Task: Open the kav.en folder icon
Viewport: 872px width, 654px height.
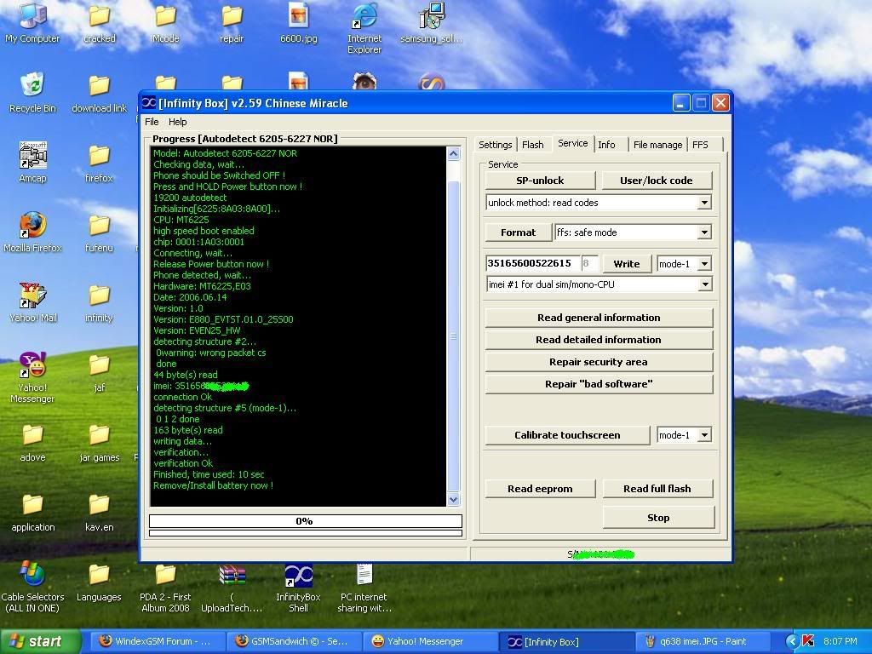Action: coord(99,513)
